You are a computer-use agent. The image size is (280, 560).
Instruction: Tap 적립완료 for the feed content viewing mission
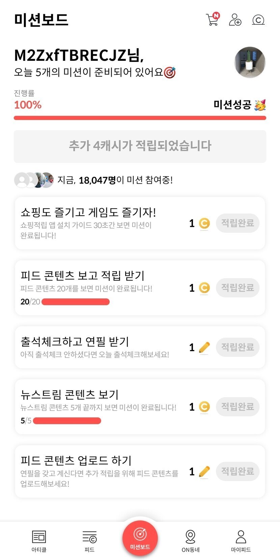click(x=237, y=288)
